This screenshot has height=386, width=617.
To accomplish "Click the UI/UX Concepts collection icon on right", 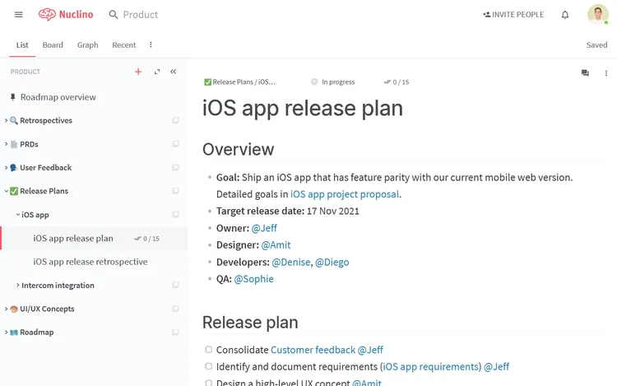I will (175, 309).
